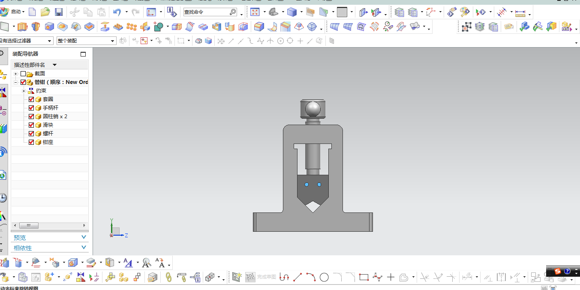This screenshot has height=290, width=580.
Task: Click the Add Component icon
Action: (49, 277)
